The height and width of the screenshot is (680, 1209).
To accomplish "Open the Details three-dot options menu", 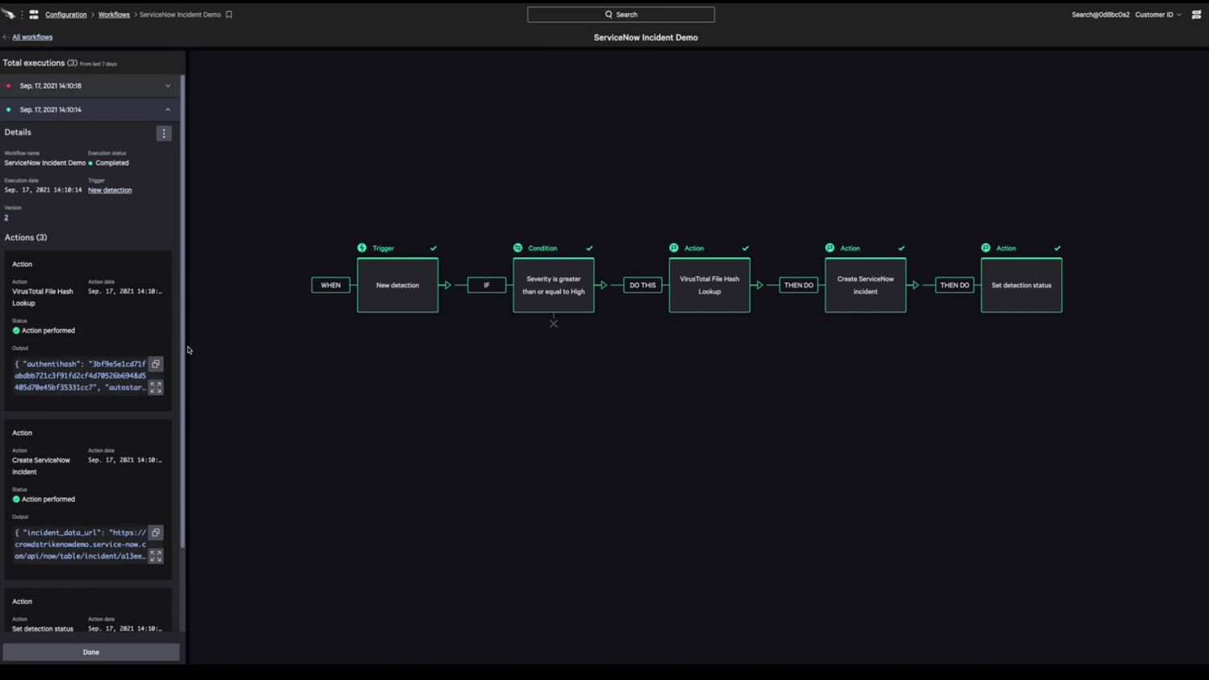I will (x=164, y=133).
